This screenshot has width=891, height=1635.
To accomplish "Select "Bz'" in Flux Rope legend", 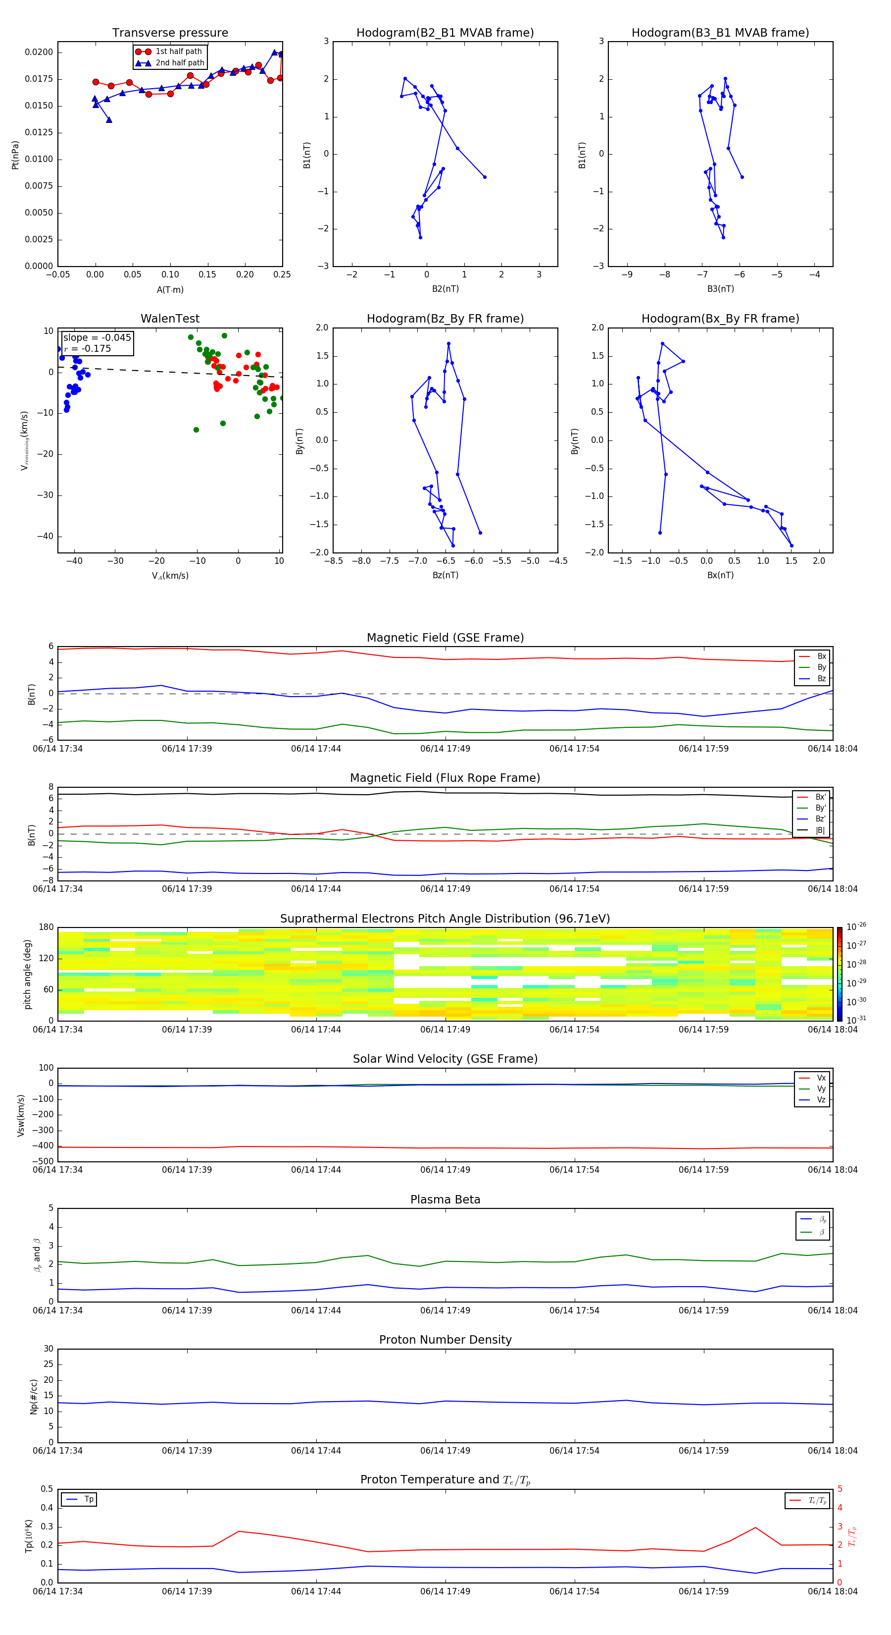I will [x=812, y=819].
